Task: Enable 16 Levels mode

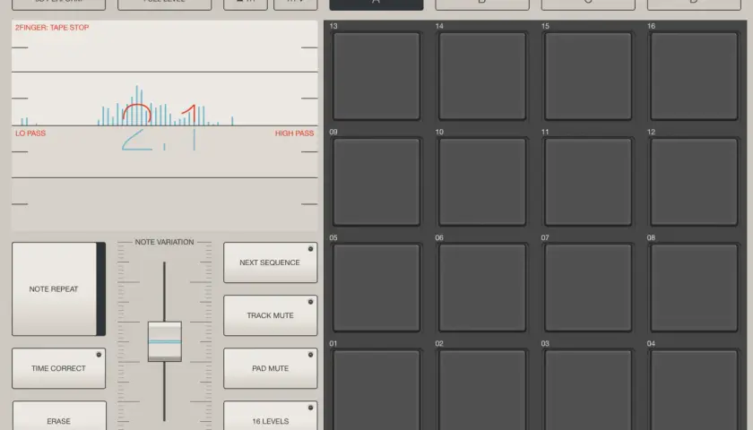Action: pyautogui.click(x=271, y=416)
